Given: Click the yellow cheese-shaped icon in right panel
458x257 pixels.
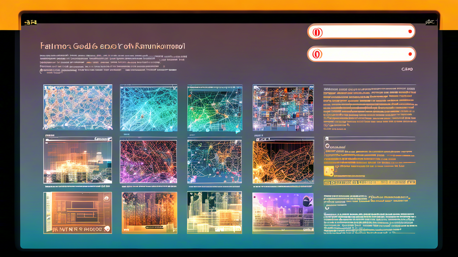Looking at the screenshot, I should click(x=328, y=171).
